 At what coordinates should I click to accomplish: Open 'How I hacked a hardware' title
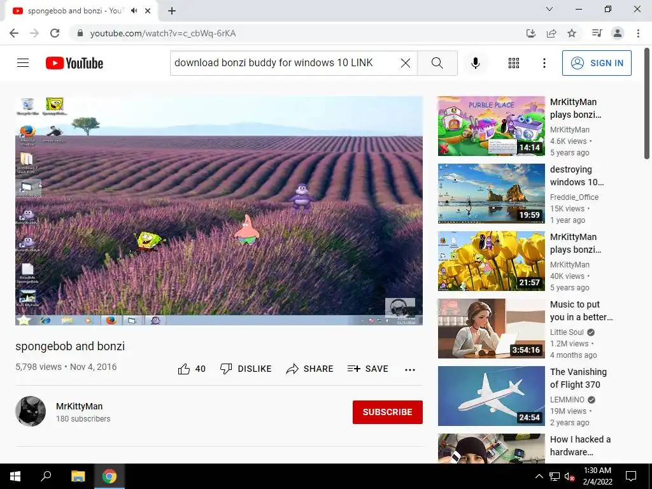click(581, 446)
